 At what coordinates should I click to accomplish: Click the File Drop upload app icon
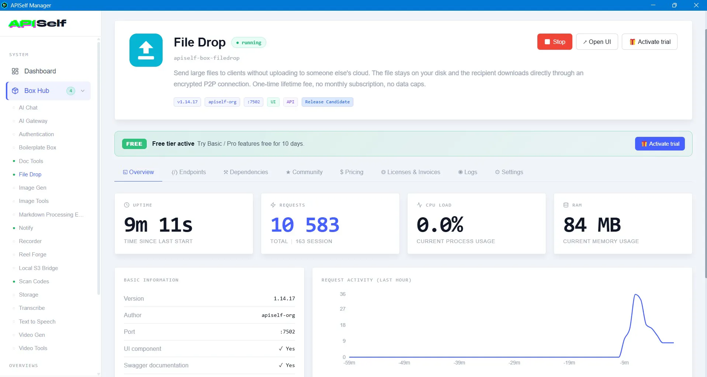pos(146,50)
